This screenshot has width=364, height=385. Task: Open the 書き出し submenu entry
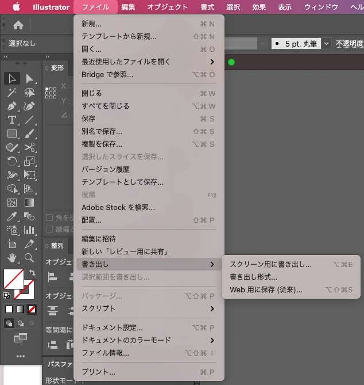(x=149, y=264)
